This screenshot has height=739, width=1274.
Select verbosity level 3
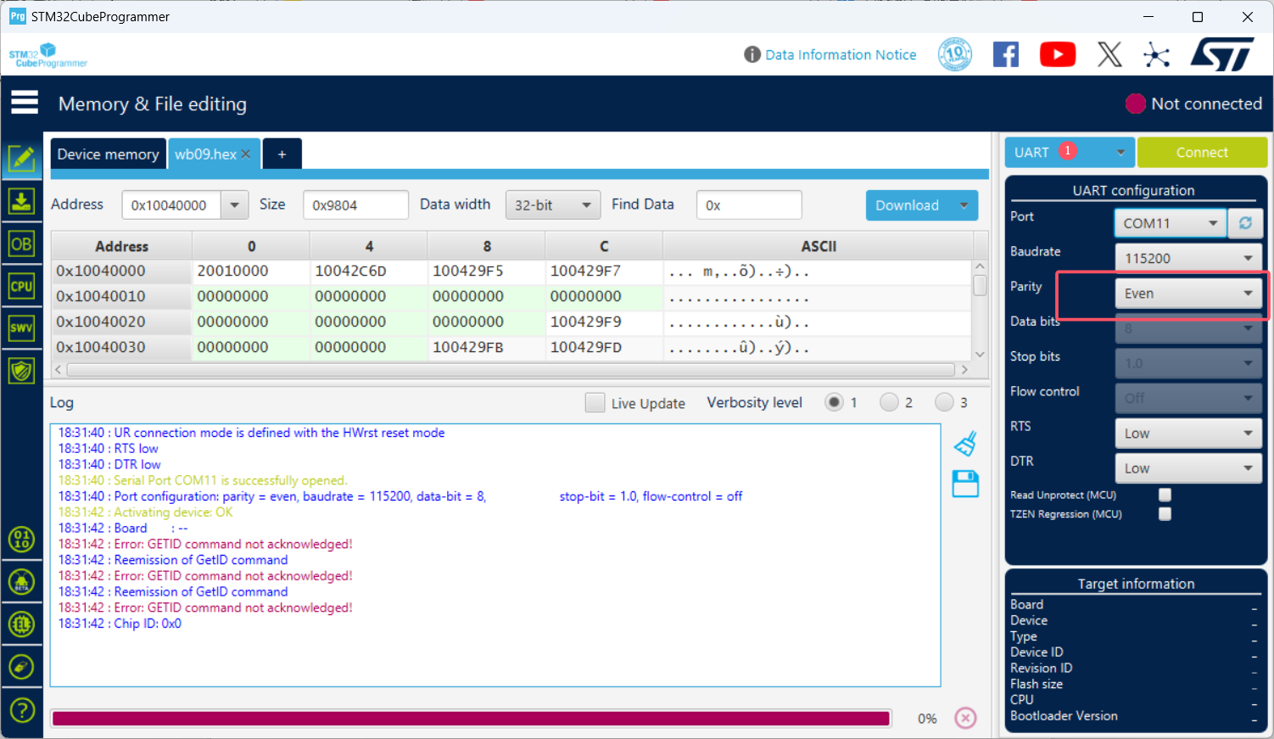tap(944, 402)
